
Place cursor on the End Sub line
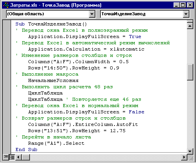point(26,149)
